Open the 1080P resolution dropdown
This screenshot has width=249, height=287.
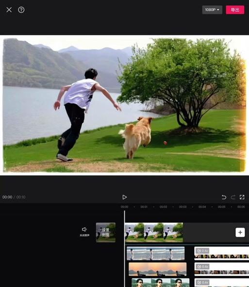[212, 10]
